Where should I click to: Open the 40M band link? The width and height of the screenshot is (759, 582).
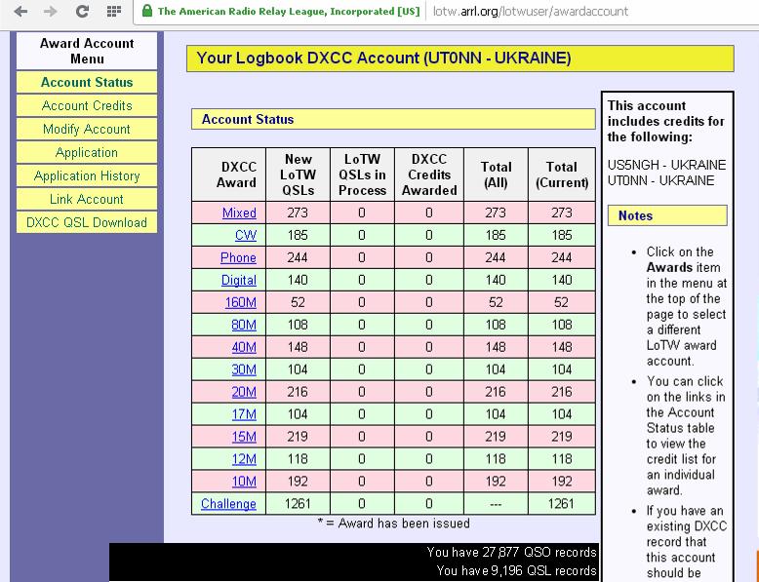coord(244,347)
